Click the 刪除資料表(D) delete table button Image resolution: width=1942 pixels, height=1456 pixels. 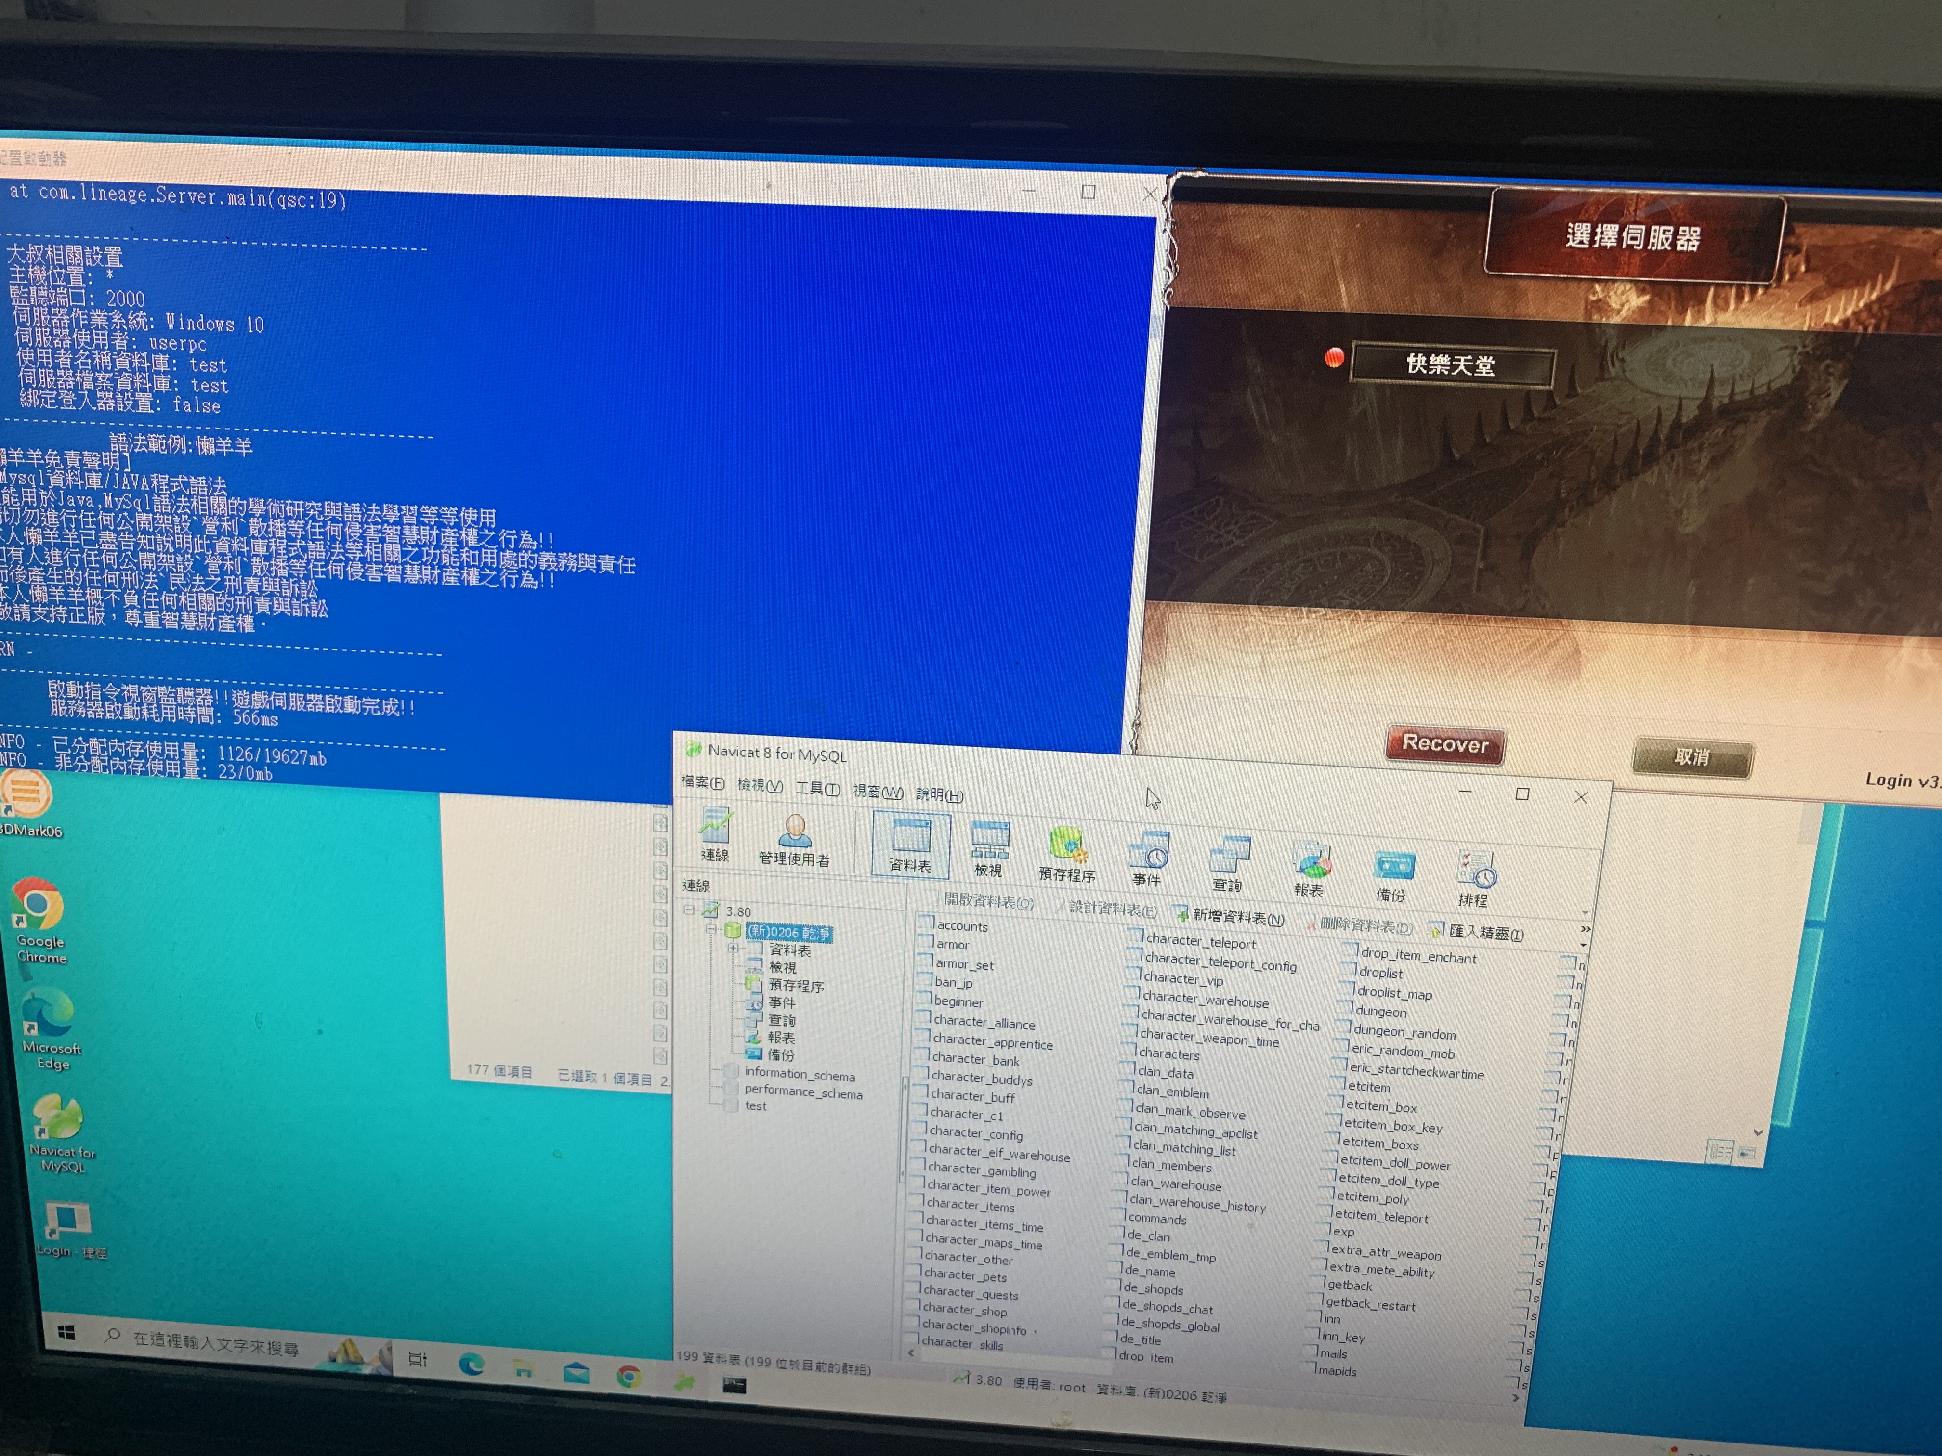1359,925
